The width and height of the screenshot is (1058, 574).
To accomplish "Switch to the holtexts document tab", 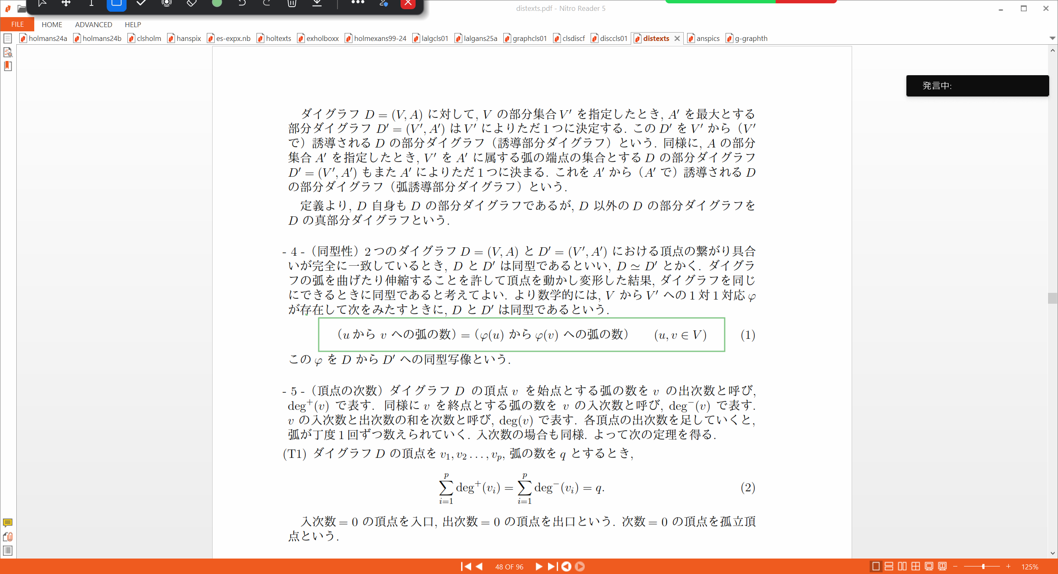I will tap(274, 38).
